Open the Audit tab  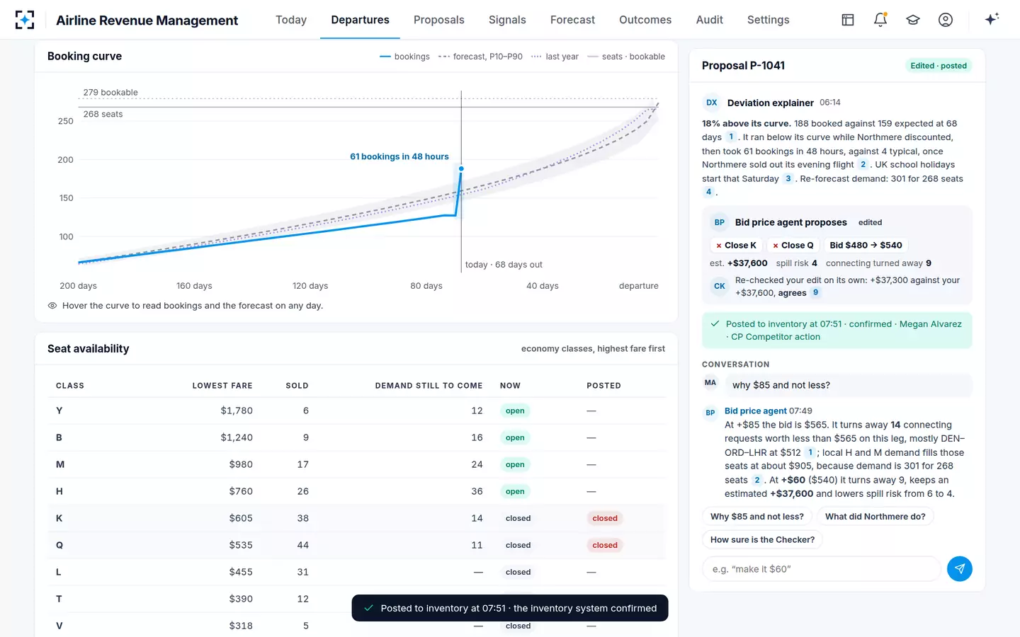(710, 20)
